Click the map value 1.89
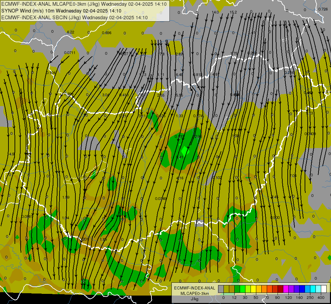 103,239
